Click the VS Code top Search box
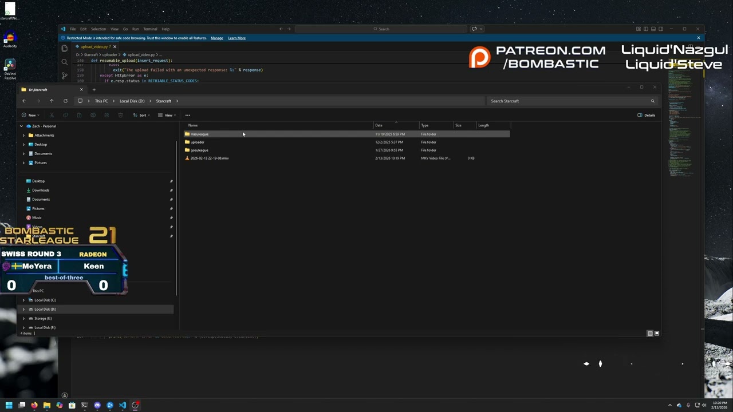The width and height of the screenshot is (733, 412). (381, 29)
